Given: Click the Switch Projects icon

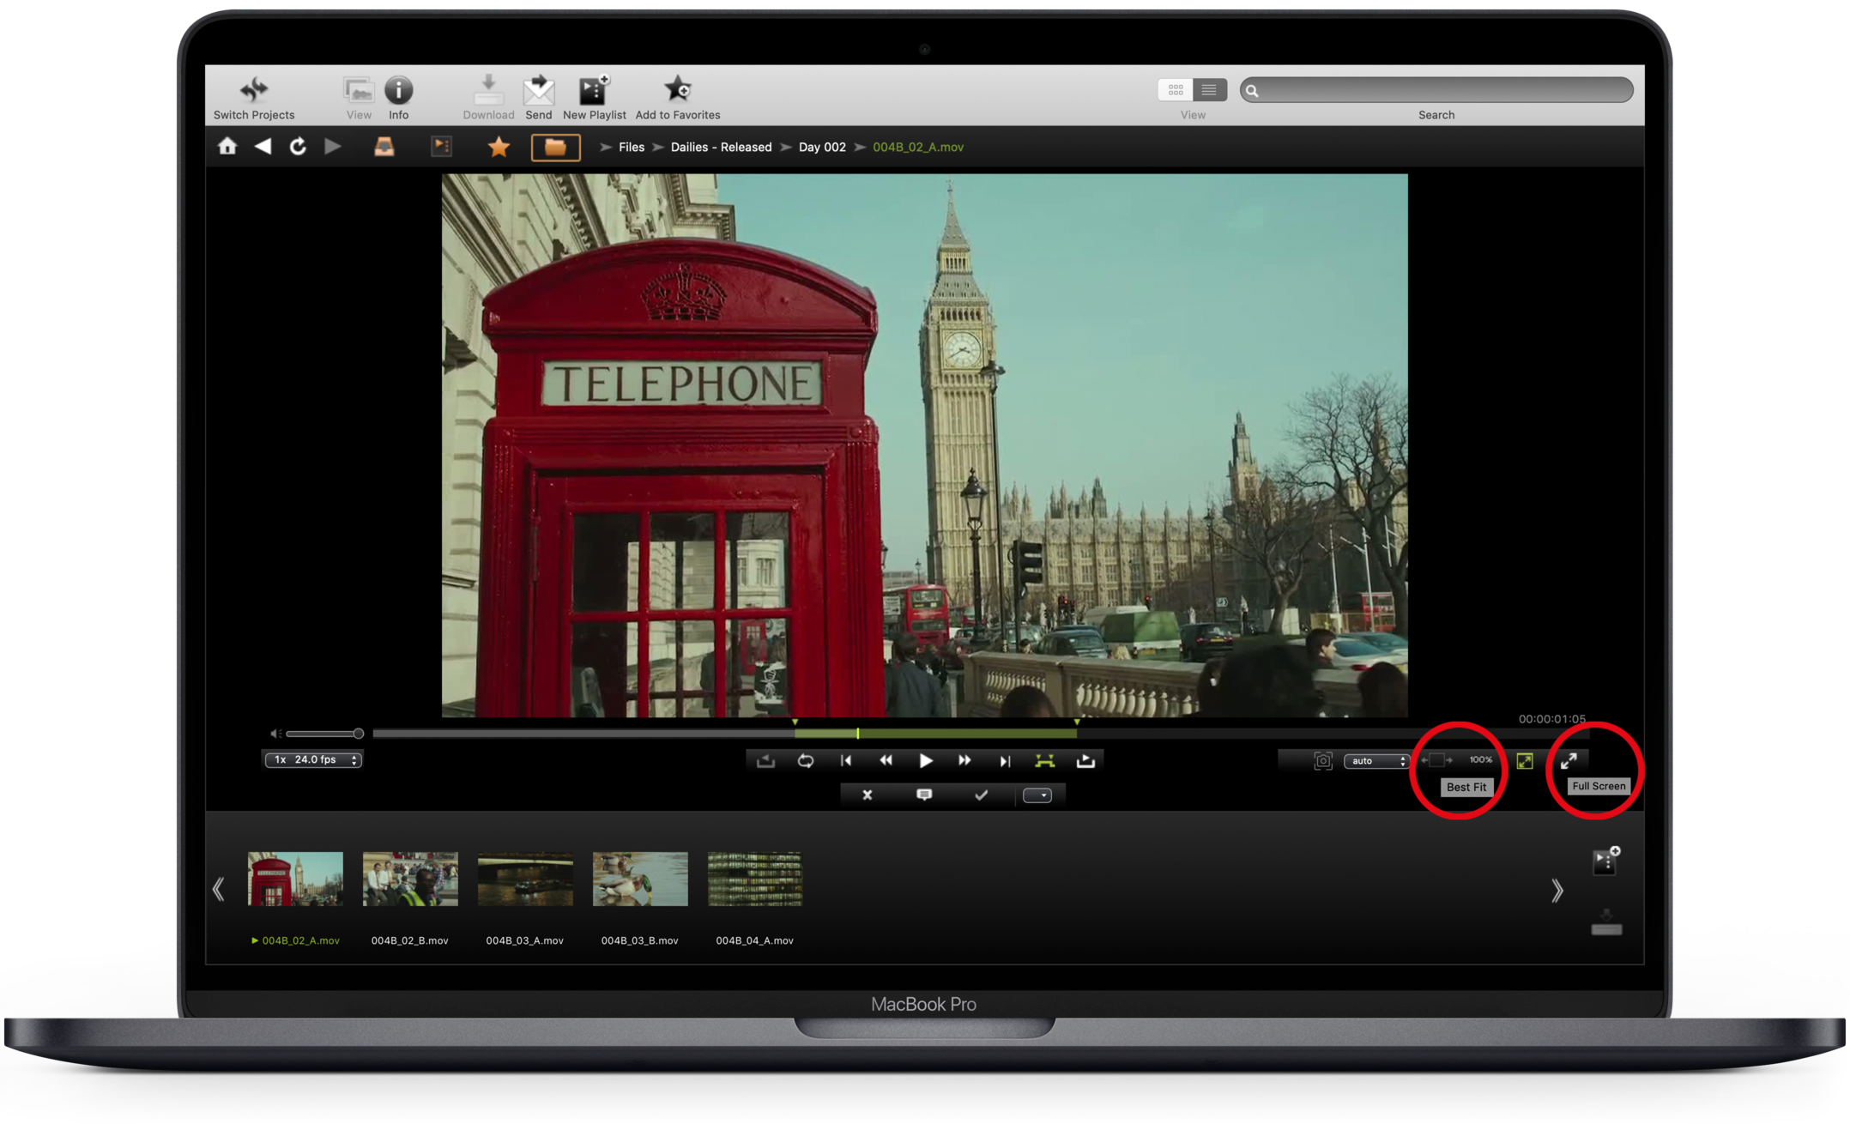Looking at the screenshot, I should (x=254, y=89).
